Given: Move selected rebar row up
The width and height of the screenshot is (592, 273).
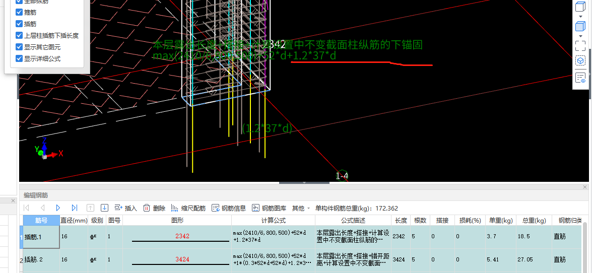Looking at the screenshot, I should [90, 208].
